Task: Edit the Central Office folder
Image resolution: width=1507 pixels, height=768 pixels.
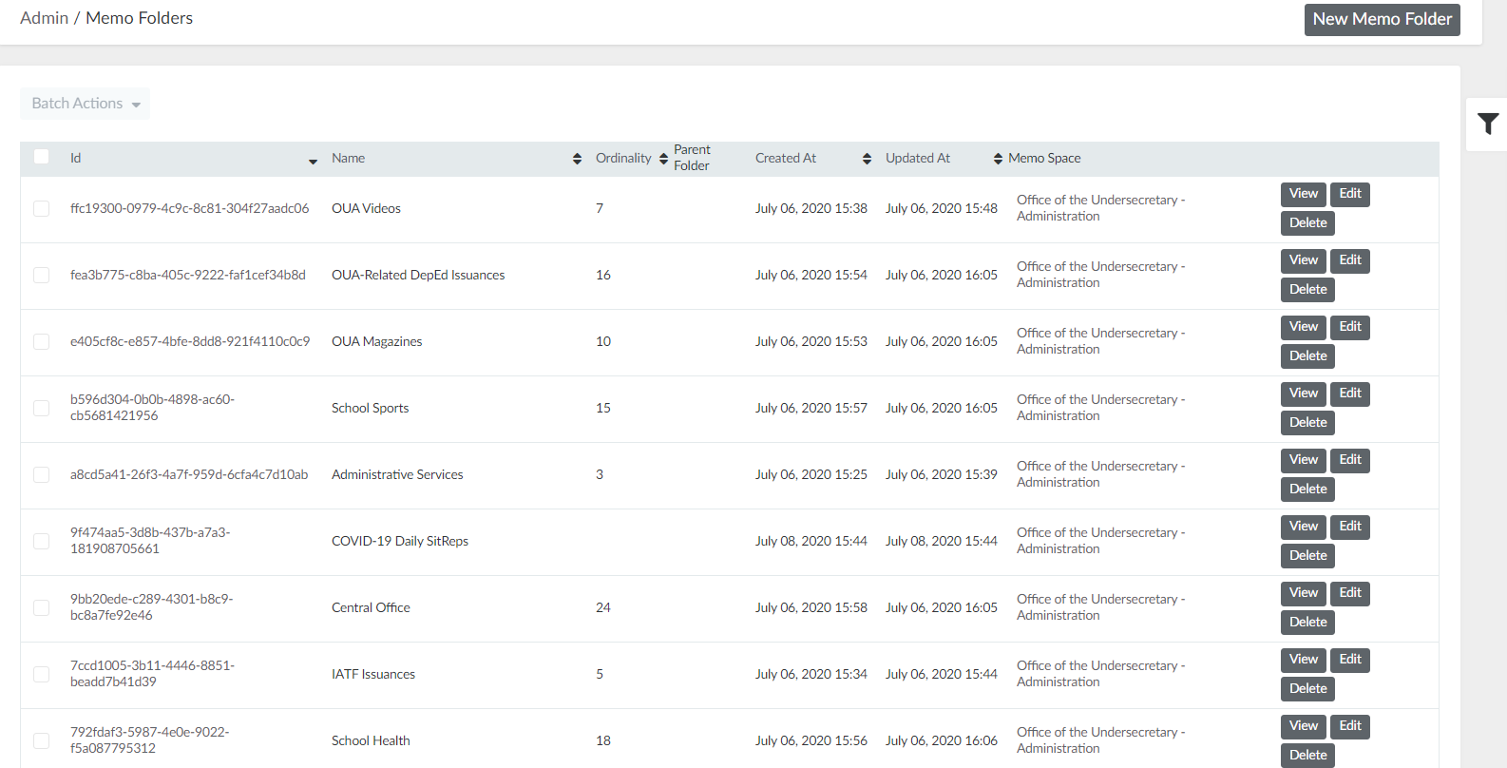Action: click(x=1349, y=593)
